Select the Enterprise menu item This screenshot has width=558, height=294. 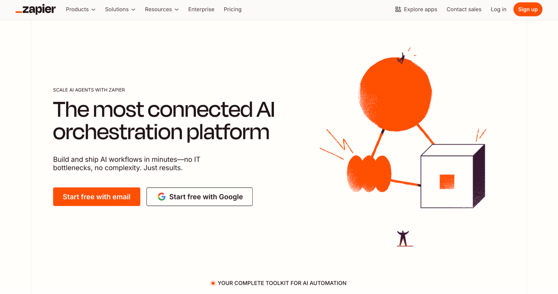tap(201, 9)
